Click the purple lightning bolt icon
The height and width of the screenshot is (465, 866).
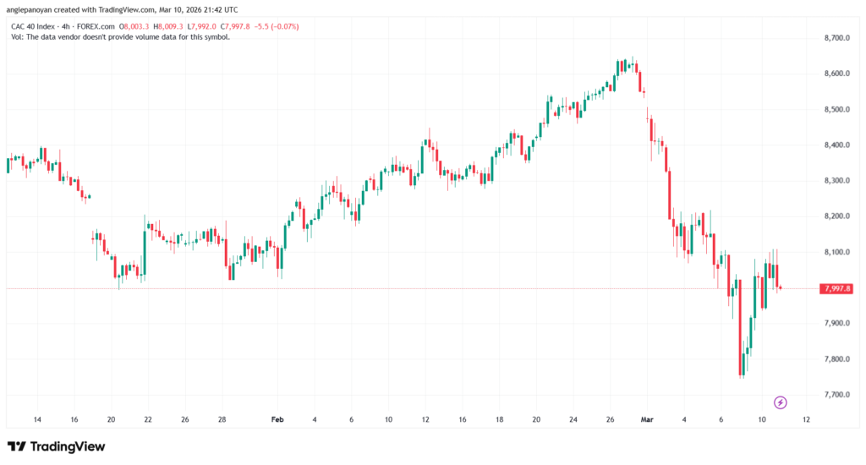pyautogui.click(x=780, y=402)
